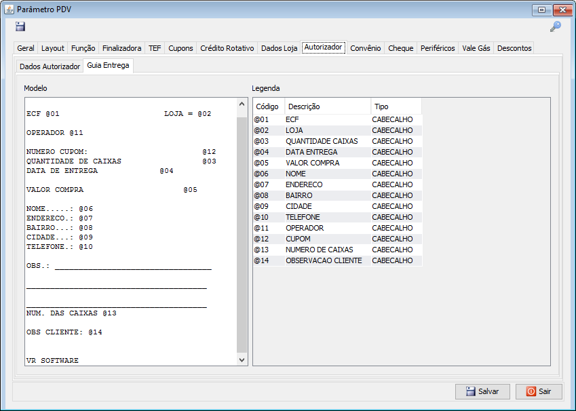This screenshot has height=411, width=576.
Task: Select the @08 BAIRRO legend row
Action: pos(338,195)
